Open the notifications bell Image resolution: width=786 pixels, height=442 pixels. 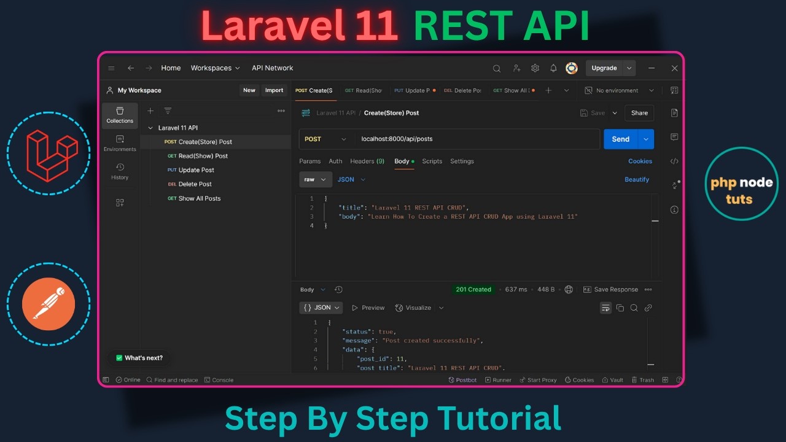pos(553,68)
